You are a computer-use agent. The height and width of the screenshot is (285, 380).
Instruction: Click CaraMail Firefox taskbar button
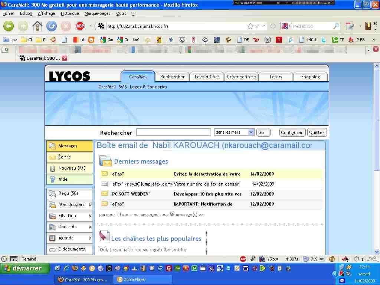click(83, 279)
